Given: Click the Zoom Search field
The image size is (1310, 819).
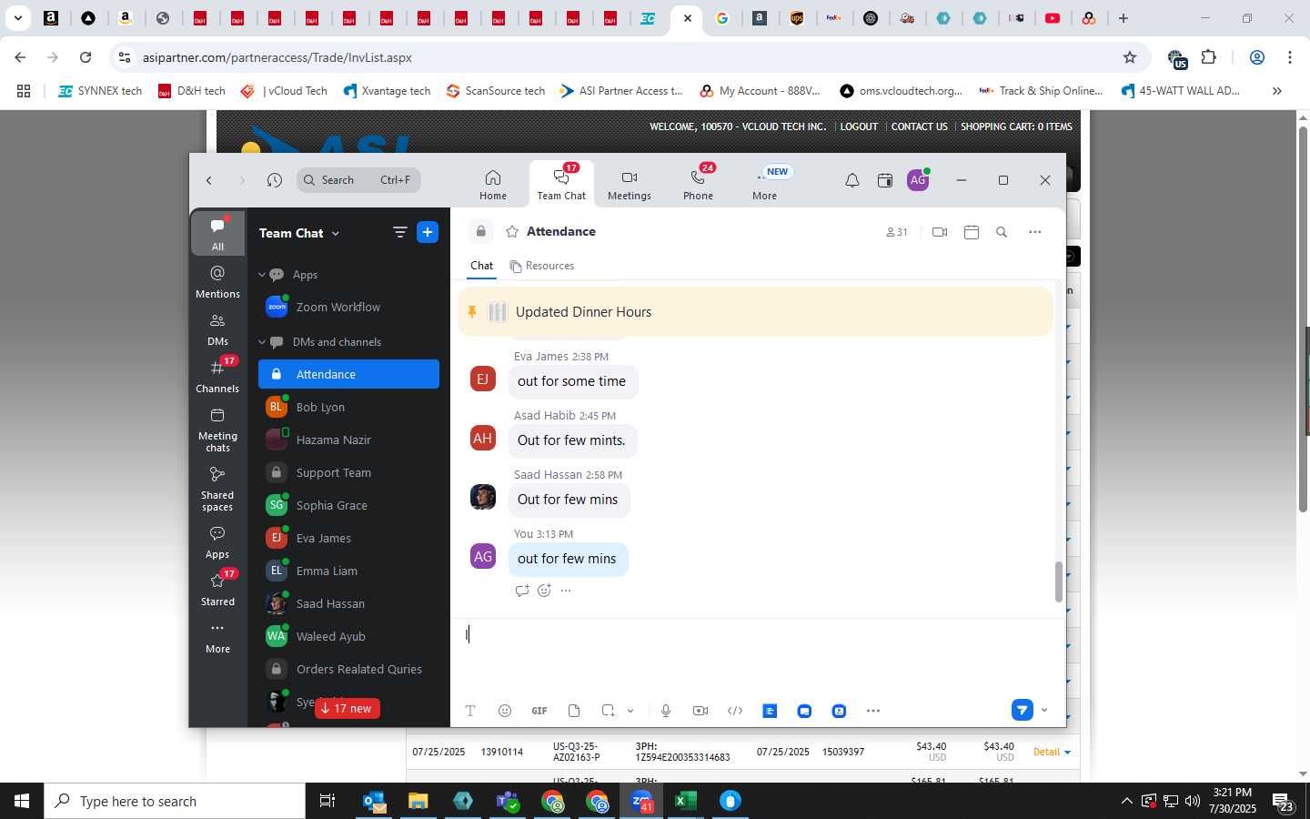Looking at the screenshot, I should (358, 180).
